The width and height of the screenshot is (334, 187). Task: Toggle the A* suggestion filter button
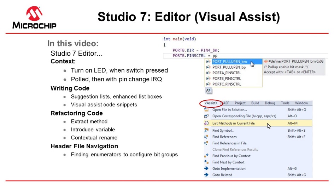pos(208,91)
